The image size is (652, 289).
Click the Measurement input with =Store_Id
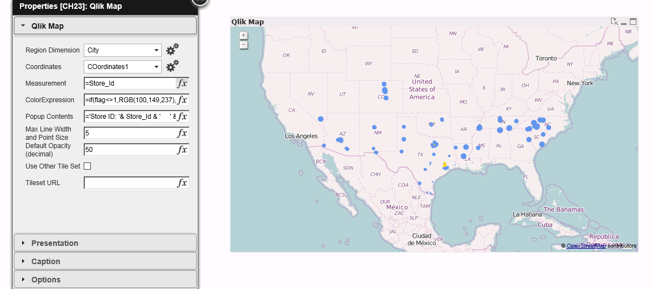coord(130,83)
